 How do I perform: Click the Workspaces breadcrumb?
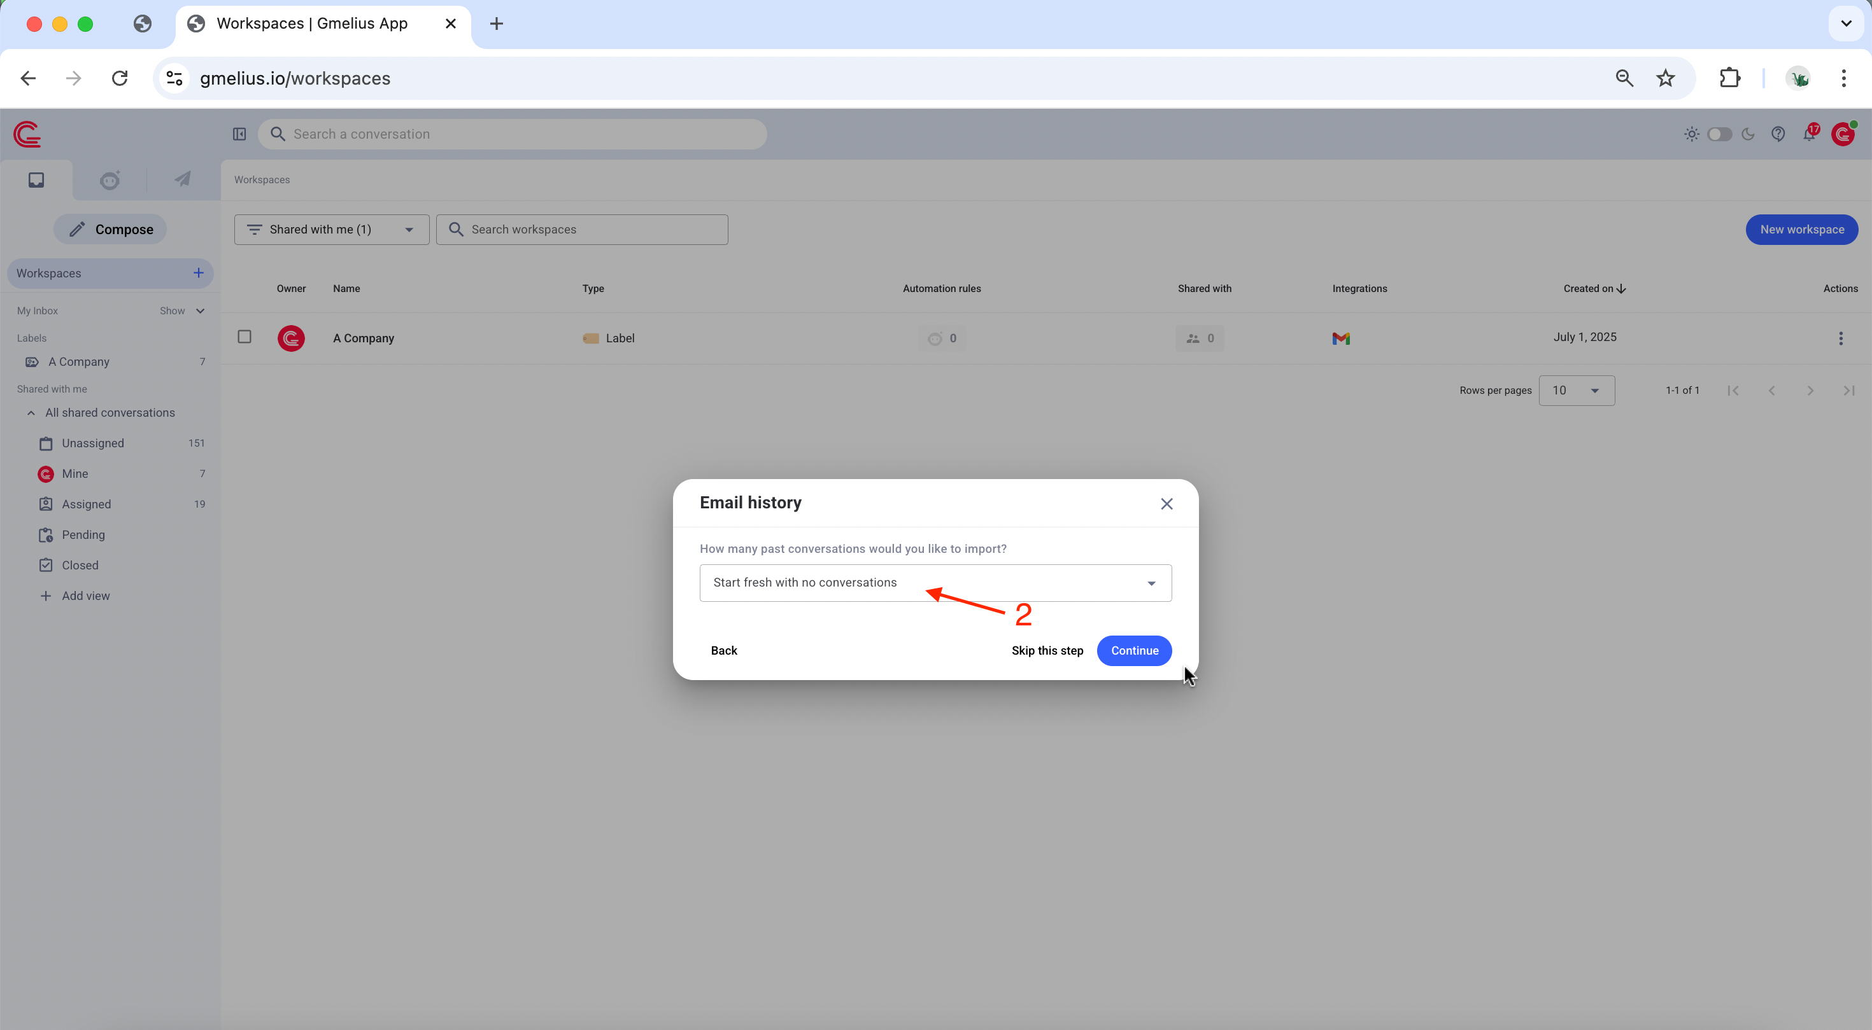coord(262,180)
